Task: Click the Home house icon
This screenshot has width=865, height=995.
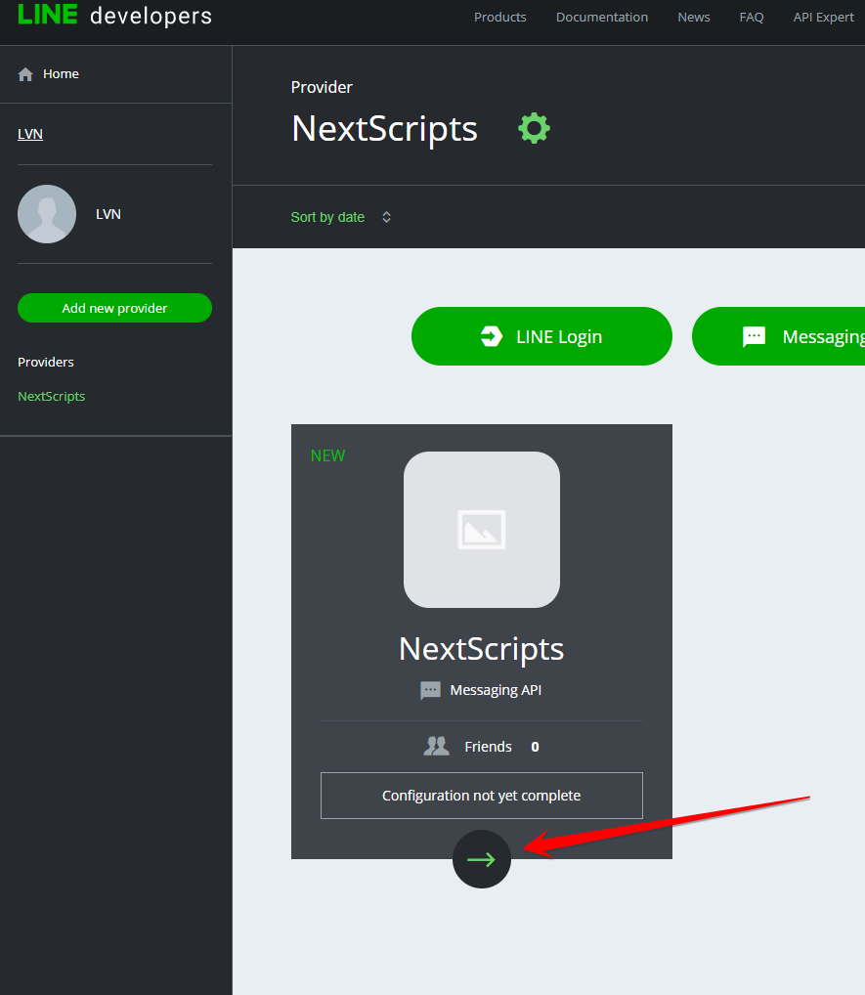Action: click(x=25, y=74)
